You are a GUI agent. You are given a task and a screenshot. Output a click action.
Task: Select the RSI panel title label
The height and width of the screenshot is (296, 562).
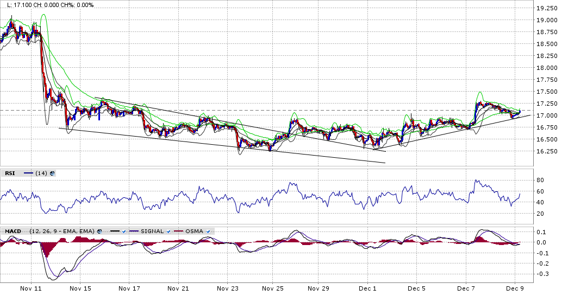10,173
